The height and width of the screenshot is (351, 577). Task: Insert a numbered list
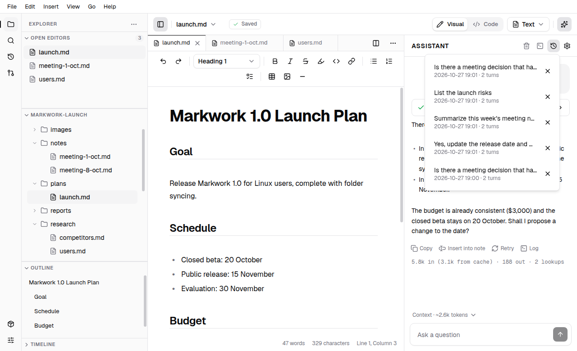[x=389, y=61]
